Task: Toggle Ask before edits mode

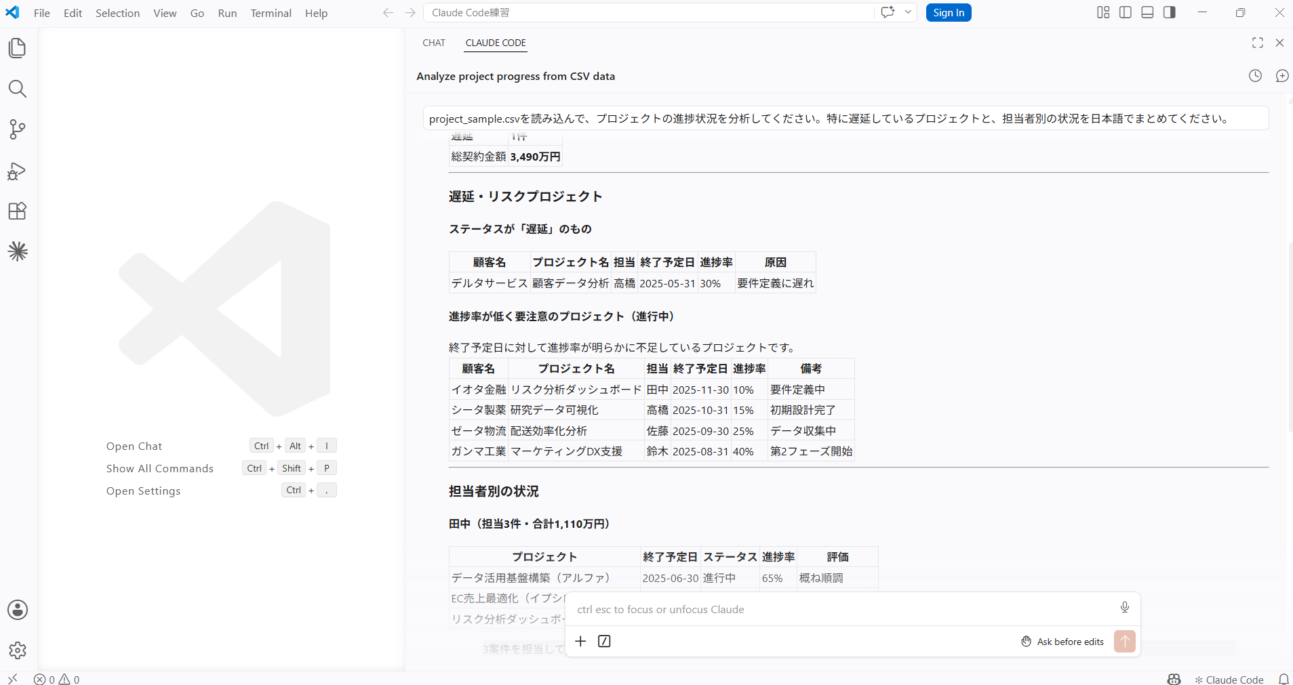Action: pos(1062,642)
